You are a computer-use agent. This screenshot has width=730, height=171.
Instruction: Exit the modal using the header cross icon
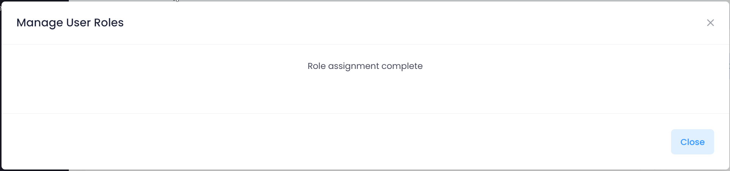[710, 23]
